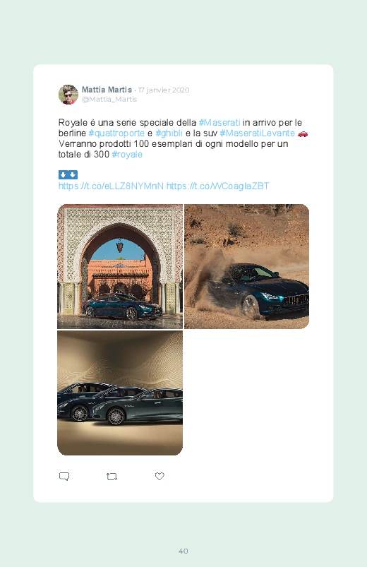Like the tweet with heart icon
This screenshot has height=567, width=367.
[160, 476]
